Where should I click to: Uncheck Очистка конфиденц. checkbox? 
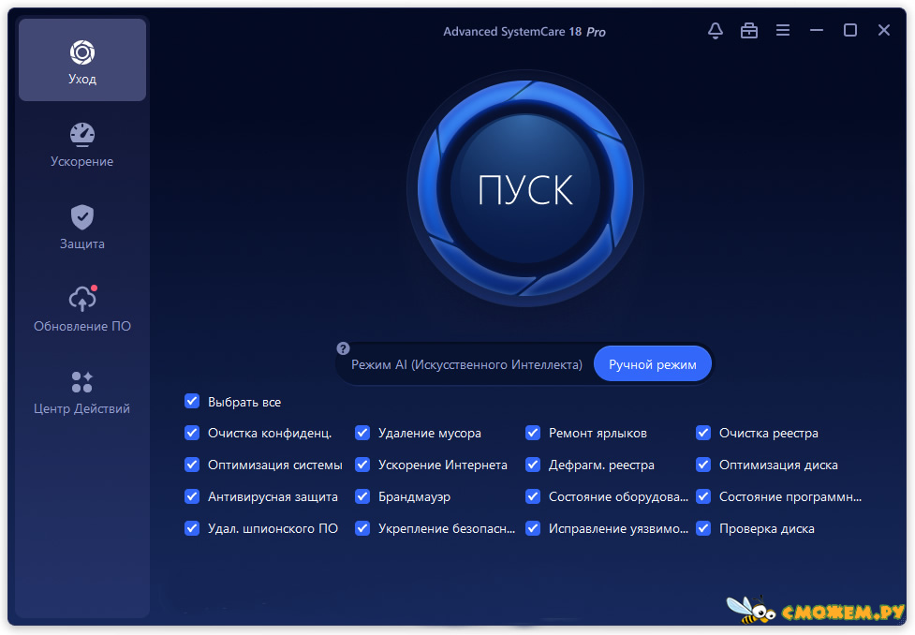click(192, 433)
